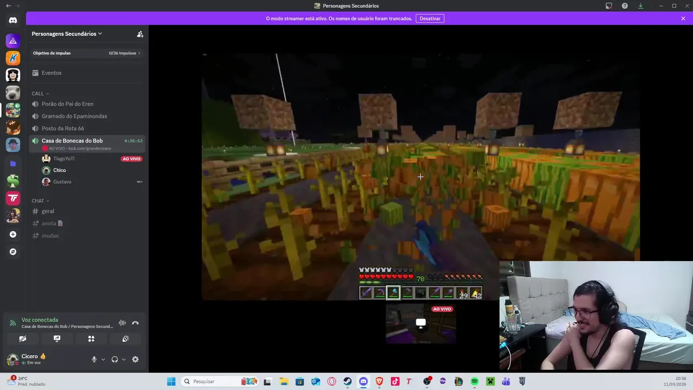Open Eventos calendar entry
The width and height of the screenshot is (693, 390).
(x=87, y=73)
